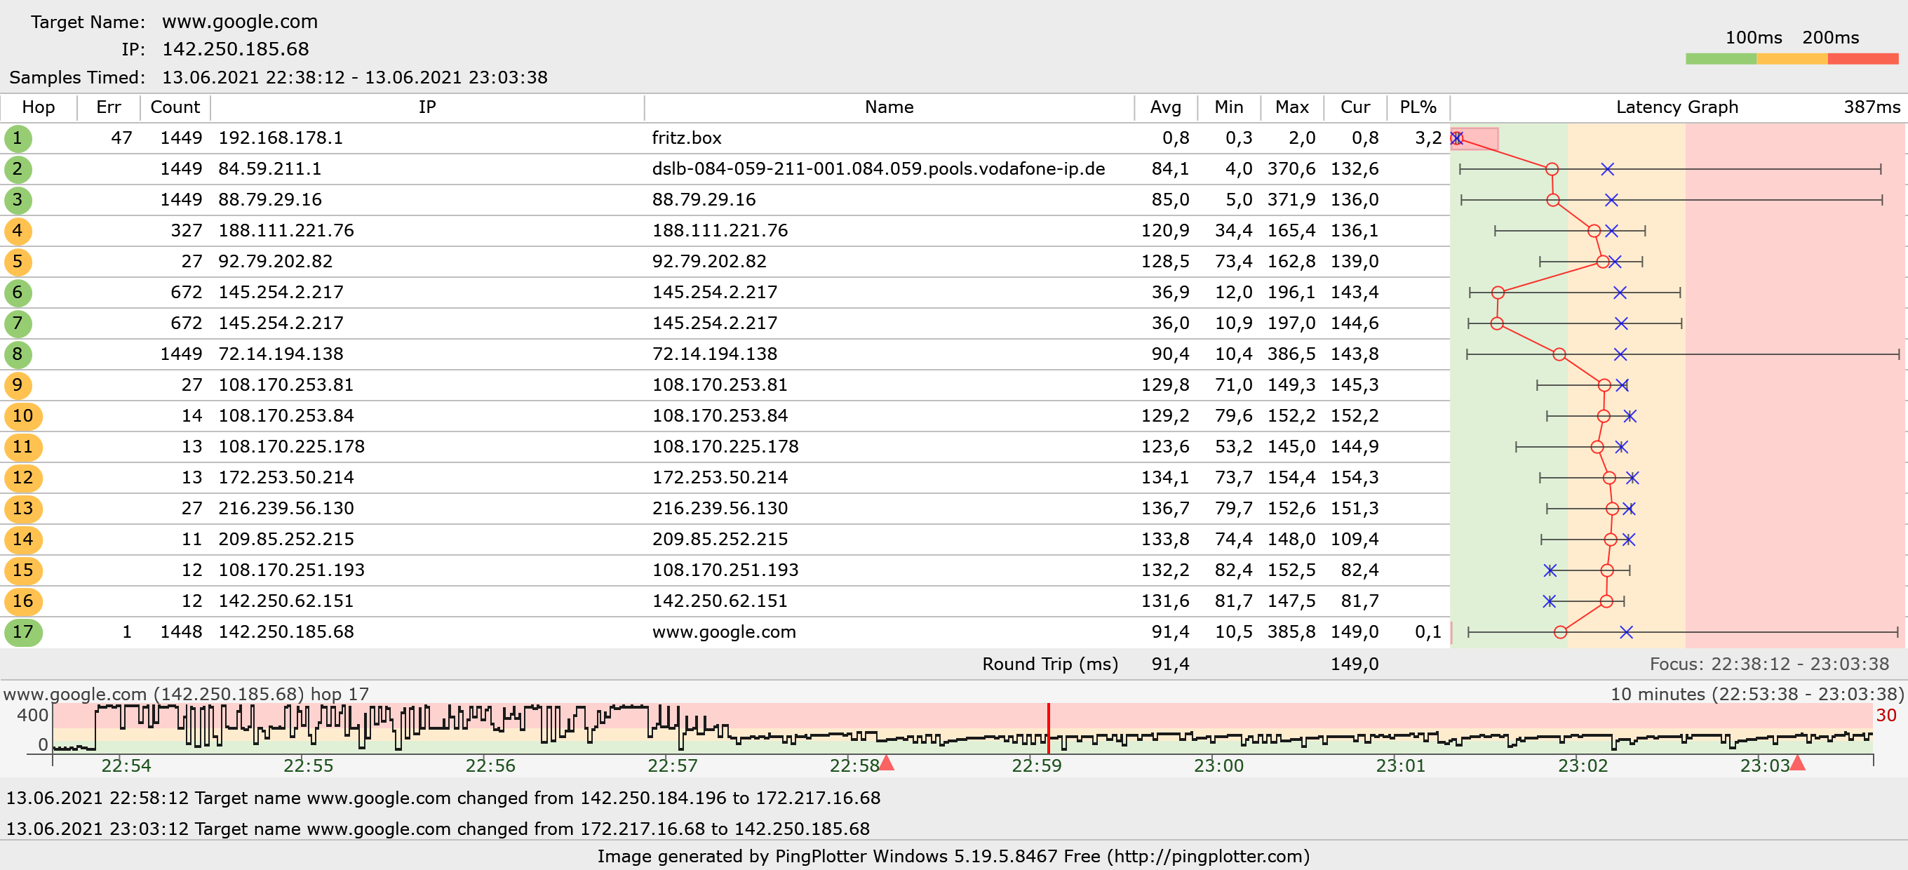Click the Latency Graph column header
This screenshot has width=1908, height=870.
point(1677,107)
